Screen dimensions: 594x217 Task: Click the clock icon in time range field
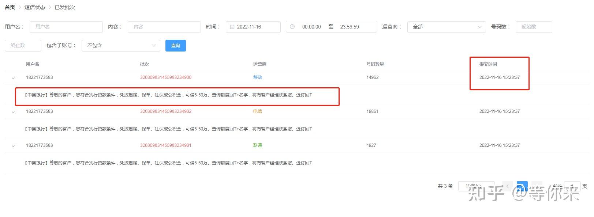(x=292, y=27)
